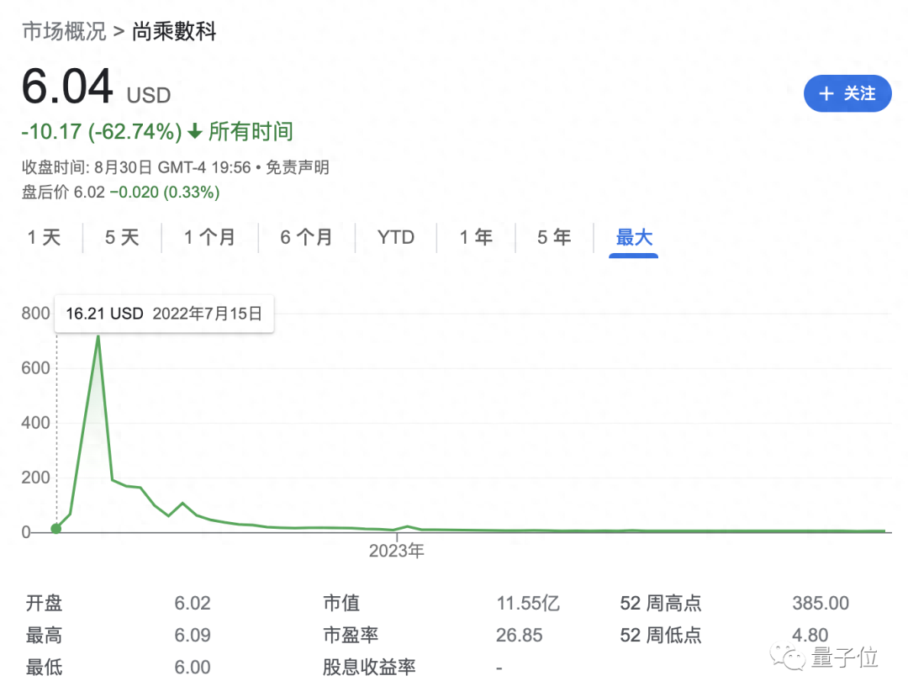Click the 尚乘數科 breadcrumb name
Viewport: 908px width, 697px height.
tap(174, 32)
